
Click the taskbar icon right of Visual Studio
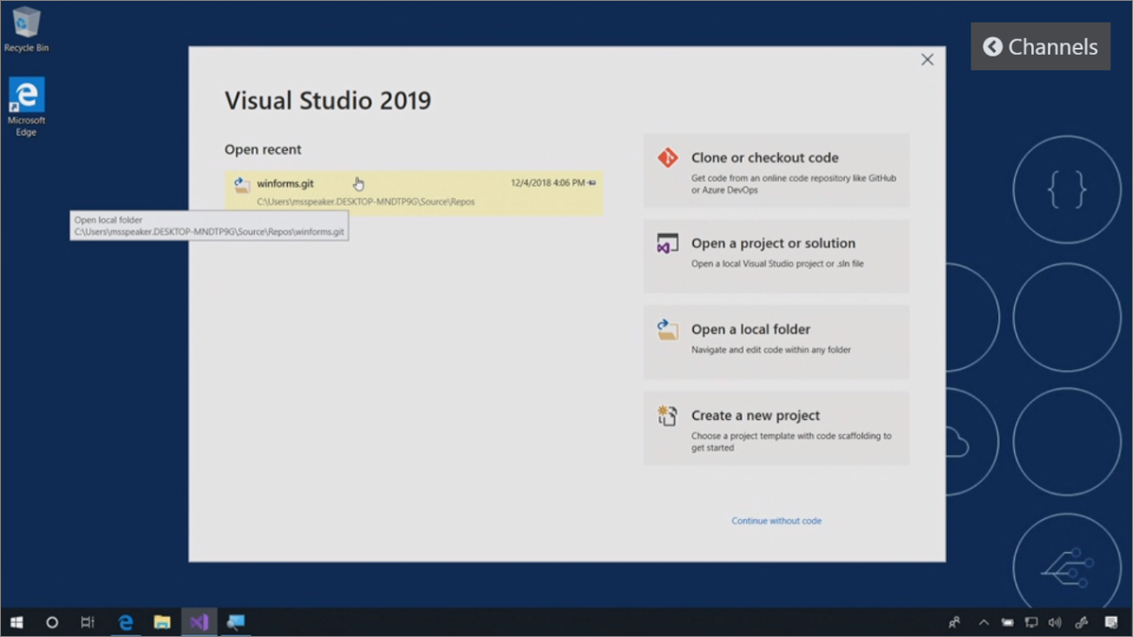[235, 622]
